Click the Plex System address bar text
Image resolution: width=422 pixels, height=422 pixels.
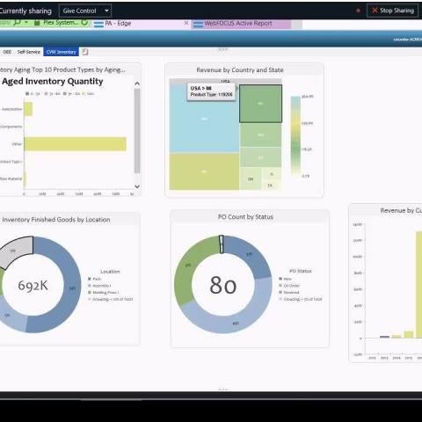(61, 23)
